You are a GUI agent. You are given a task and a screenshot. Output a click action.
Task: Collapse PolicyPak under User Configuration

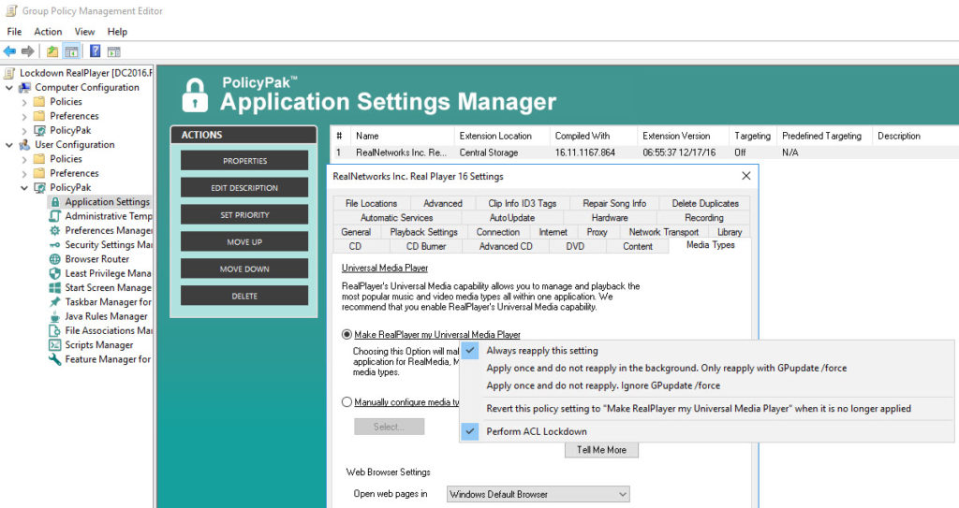[x=24, y=188]
